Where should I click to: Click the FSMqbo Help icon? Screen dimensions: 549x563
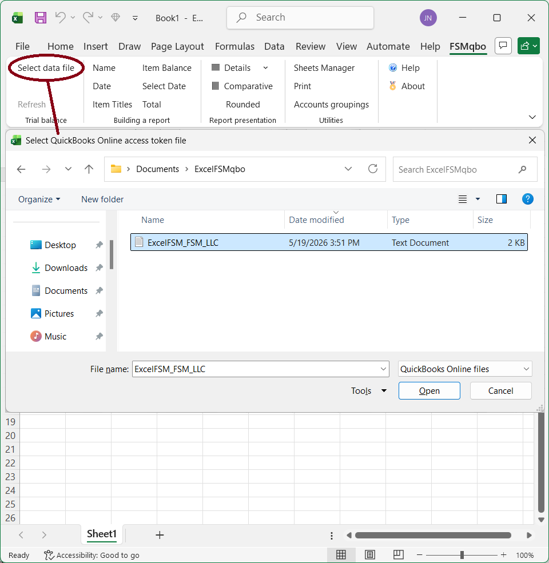point(393,67)
